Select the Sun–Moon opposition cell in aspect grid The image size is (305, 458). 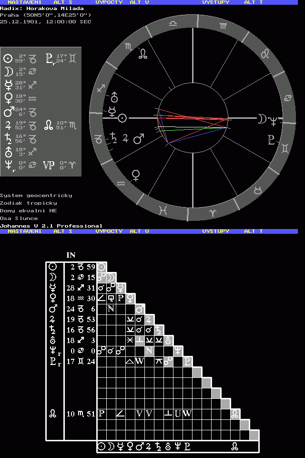(102, 277)
